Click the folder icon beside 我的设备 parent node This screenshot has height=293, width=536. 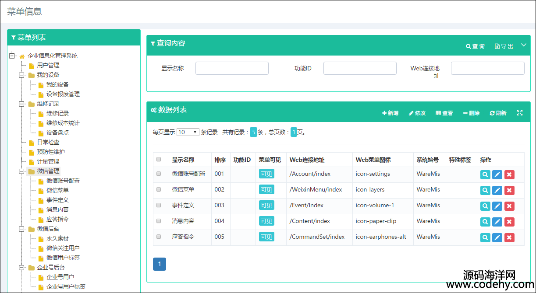31,75
